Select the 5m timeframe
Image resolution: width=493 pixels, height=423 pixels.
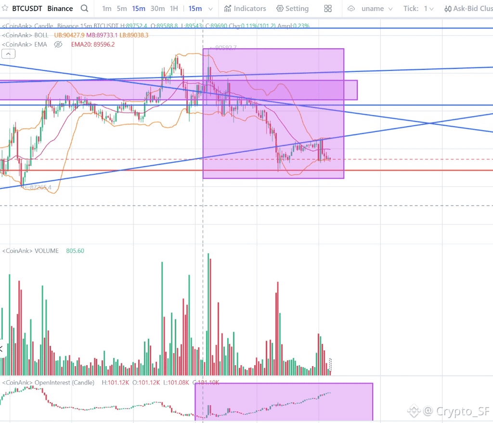122,9
